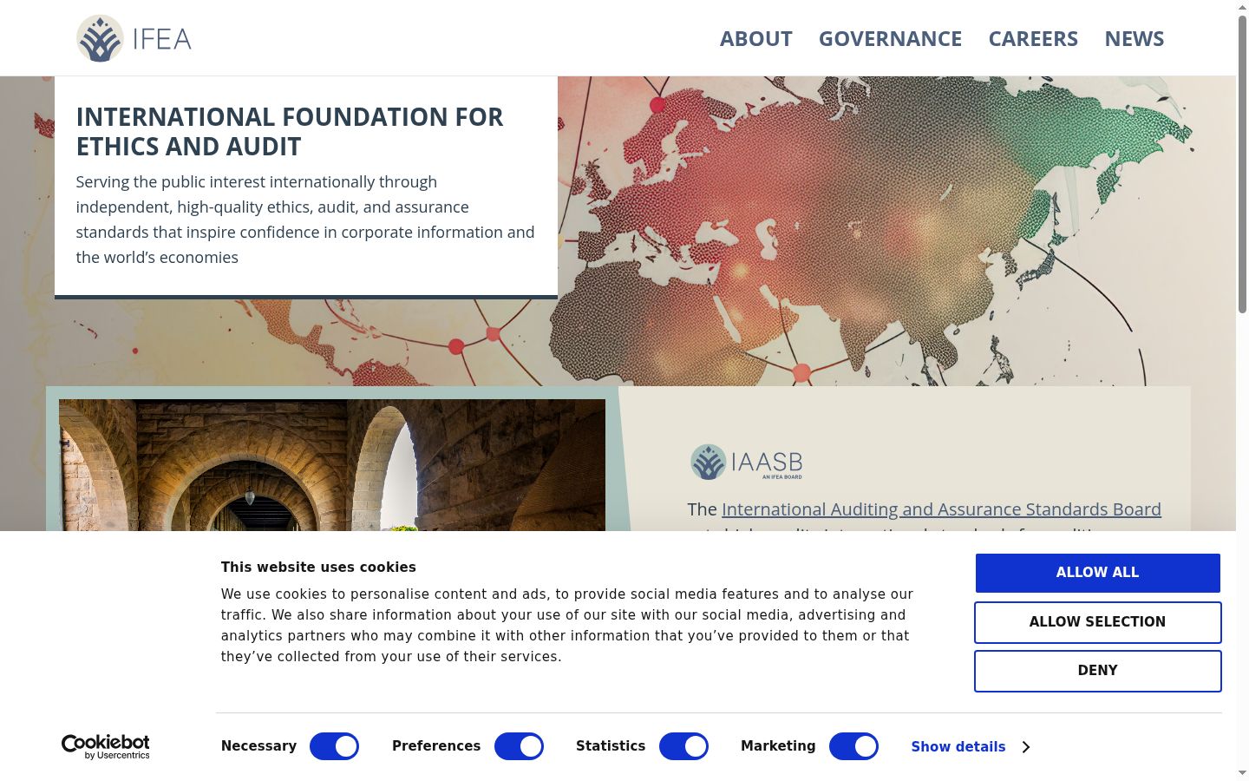Click the IFEA logo in header
Image resolution: width=1249 pixels, height=781 pixels.
pyautogui.click(x=134, y=38)
